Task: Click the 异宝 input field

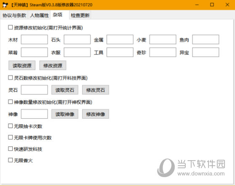Action: click(206, 52)
